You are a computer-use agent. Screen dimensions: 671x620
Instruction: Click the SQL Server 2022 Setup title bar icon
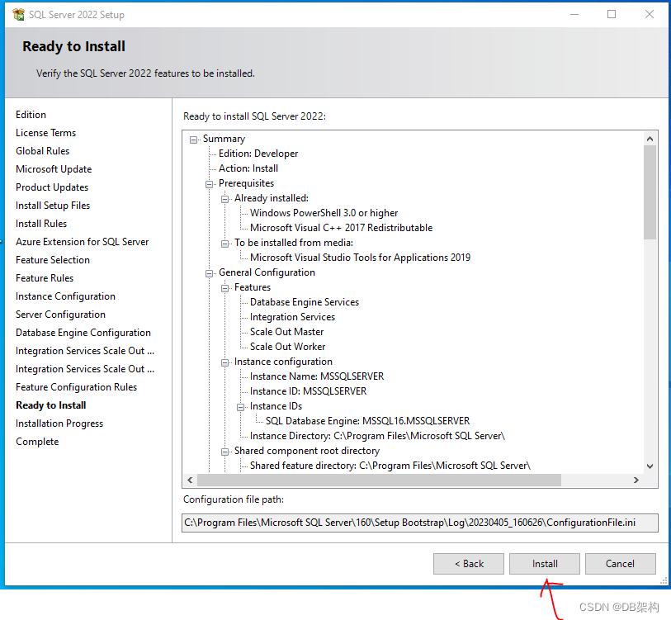(x=20, y=14)
